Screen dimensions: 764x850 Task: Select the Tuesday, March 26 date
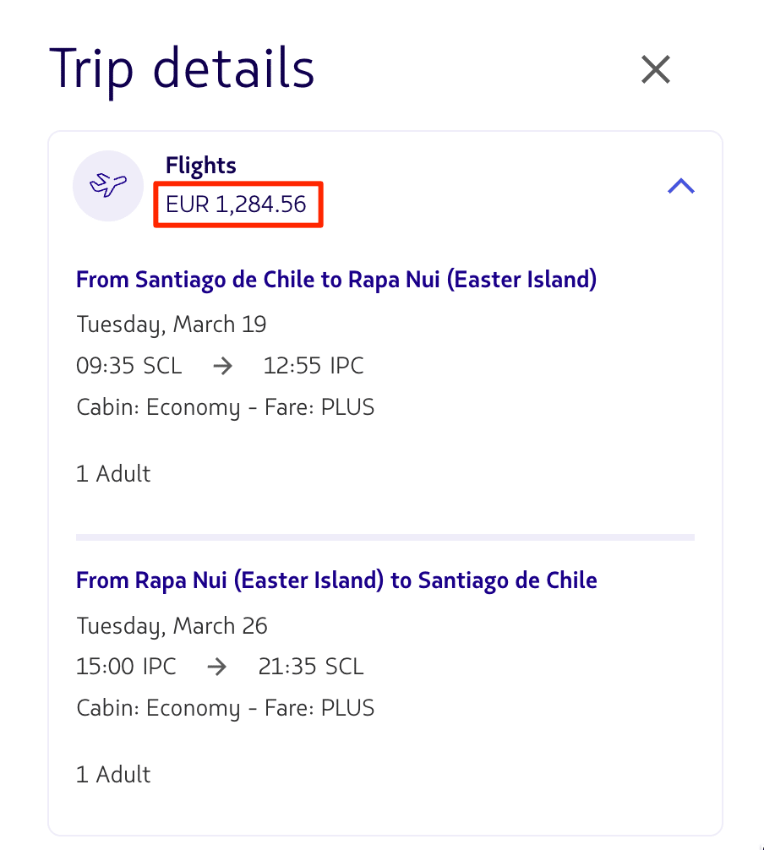(x=172, y=626)
